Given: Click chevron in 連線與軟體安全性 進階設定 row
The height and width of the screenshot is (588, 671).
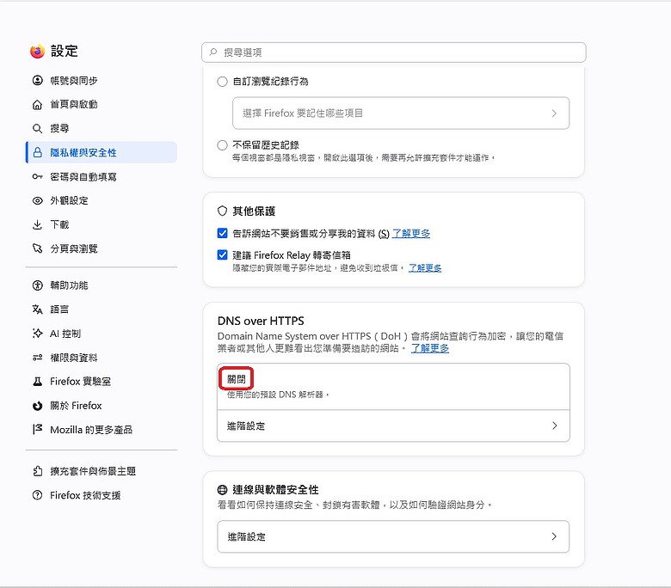Looking at the screenshot, I should (x=554, y=536).
